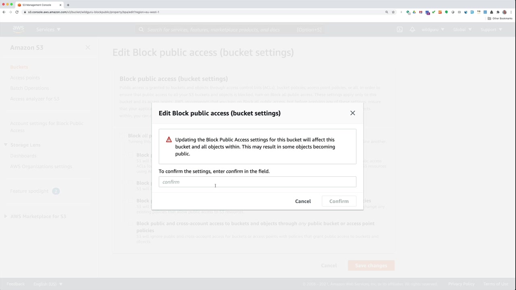Open the Privacy Policy link

(461, 284)
